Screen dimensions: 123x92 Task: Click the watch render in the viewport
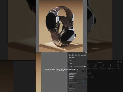pos(61,26)
